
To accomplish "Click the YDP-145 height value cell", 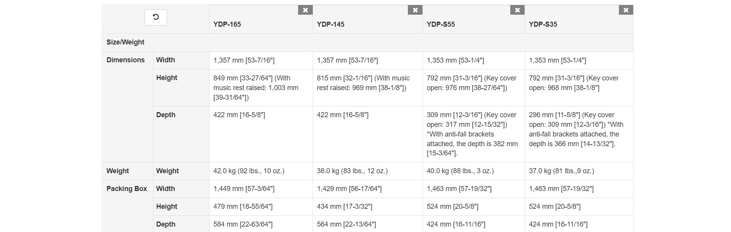I will [x=368, y=88].
